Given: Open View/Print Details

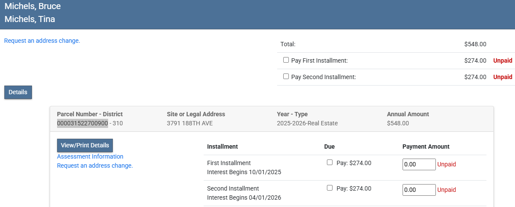Looking at the screenshot, I should coord(85,145).
